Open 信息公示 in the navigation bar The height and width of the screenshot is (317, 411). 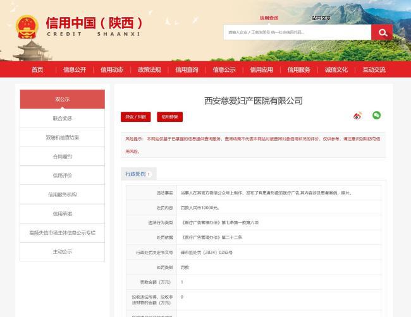tap(224, 69)
